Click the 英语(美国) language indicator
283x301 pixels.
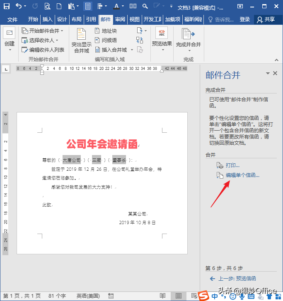88,296
